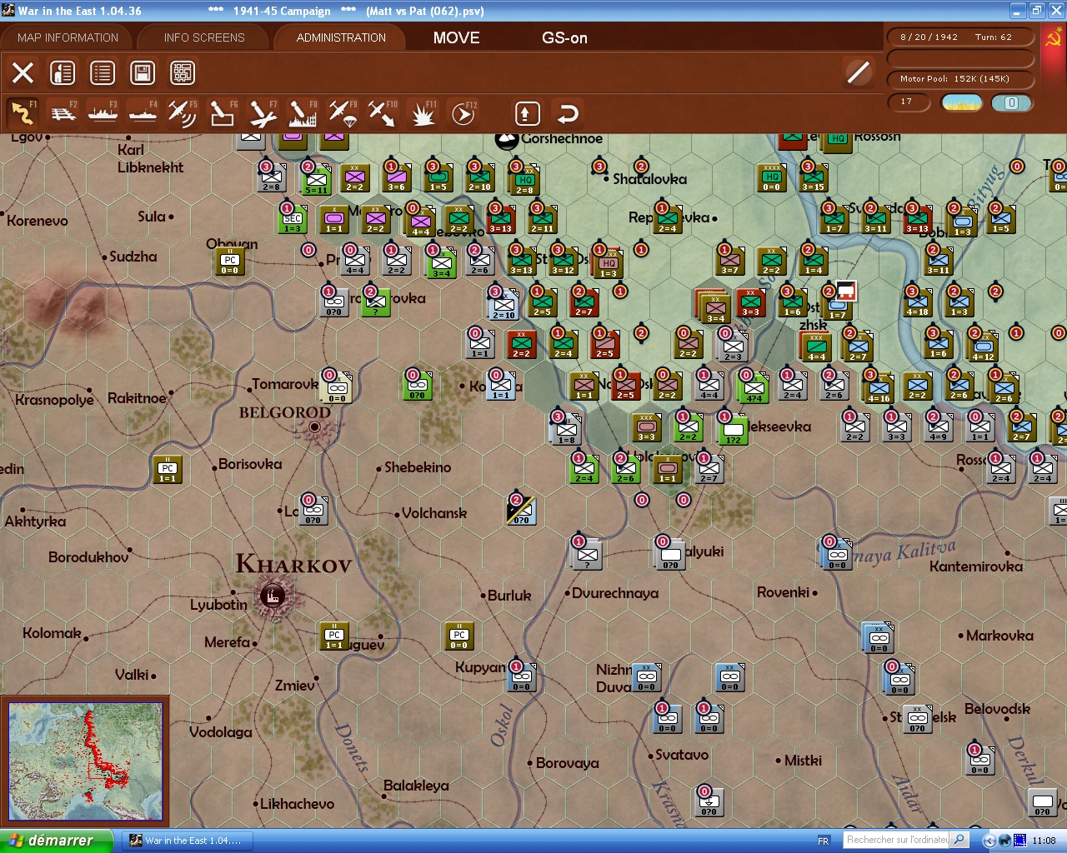Click the 17 value pill
This screenshot has width=1067, height=853.
point(909,102)
